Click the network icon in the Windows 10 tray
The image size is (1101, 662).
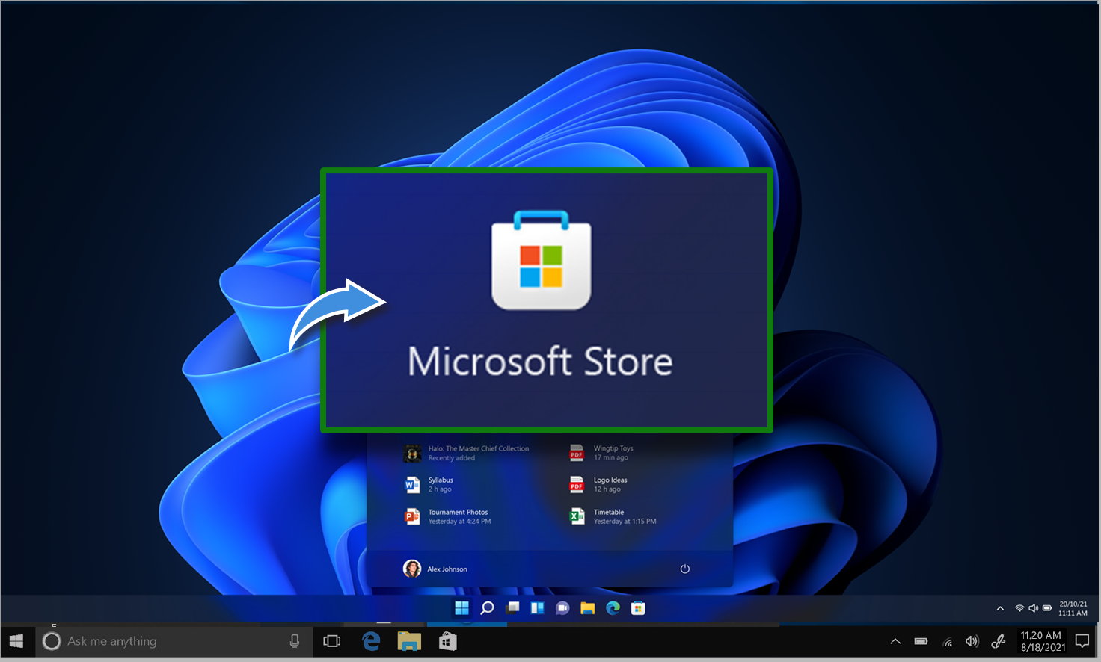tap(948, 641)
